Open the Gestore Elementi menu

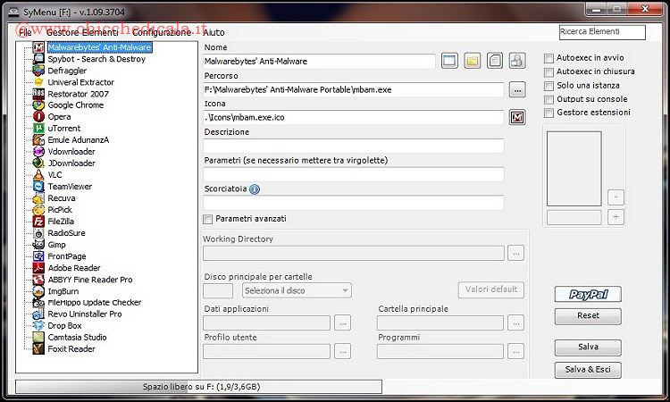coord(82,32)
